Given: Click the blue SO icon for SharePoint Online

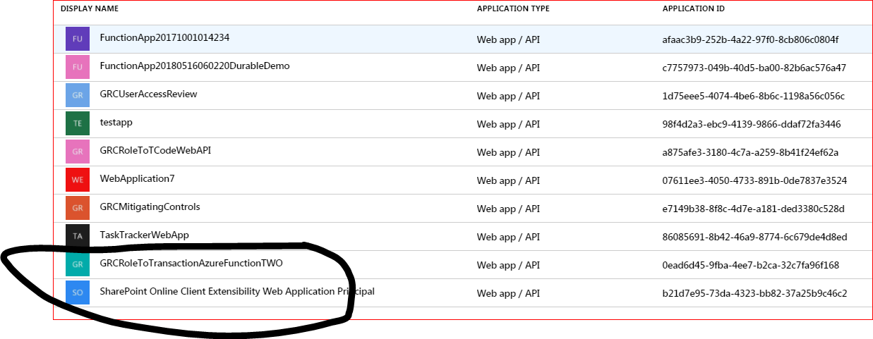Looking at the screenshot, I should pos(78,292).
